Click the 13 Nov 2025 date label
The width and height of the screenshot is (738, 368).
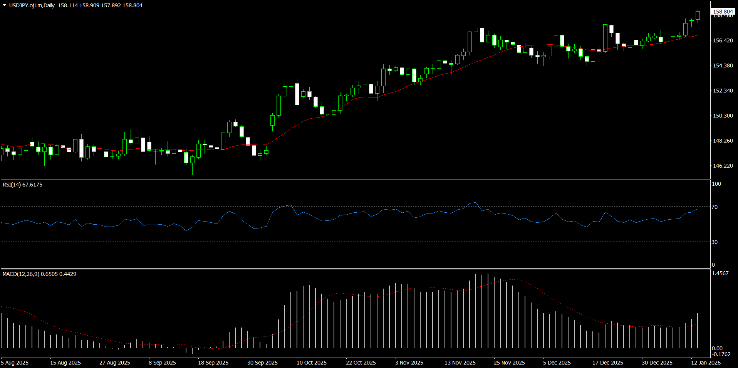(x=460, y=363)
